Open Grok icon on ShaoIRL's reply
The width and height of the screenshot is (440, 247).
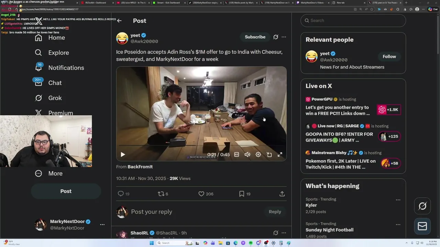(276, 233)
